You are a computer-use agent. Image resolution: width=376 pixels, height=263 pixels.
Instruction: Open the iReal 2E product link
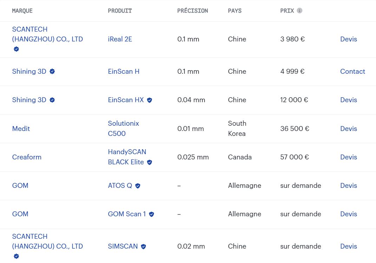(x=120, y=39)
